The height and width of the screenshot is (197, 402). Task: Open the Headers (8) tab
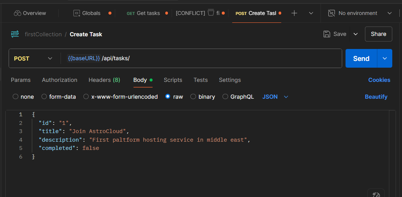click(104, 80)
